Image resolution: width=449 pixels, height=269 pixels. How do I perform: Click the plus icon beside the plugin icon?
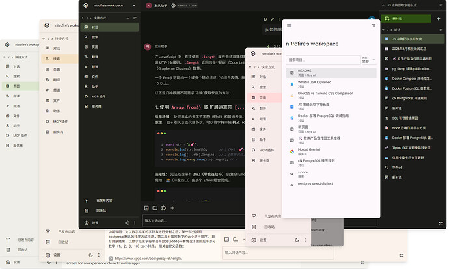pos(172,208)
